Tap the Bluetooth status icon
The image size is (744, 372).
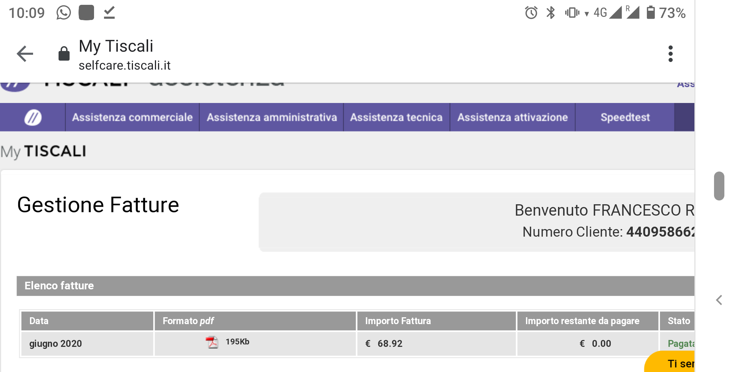click(550, 13)
